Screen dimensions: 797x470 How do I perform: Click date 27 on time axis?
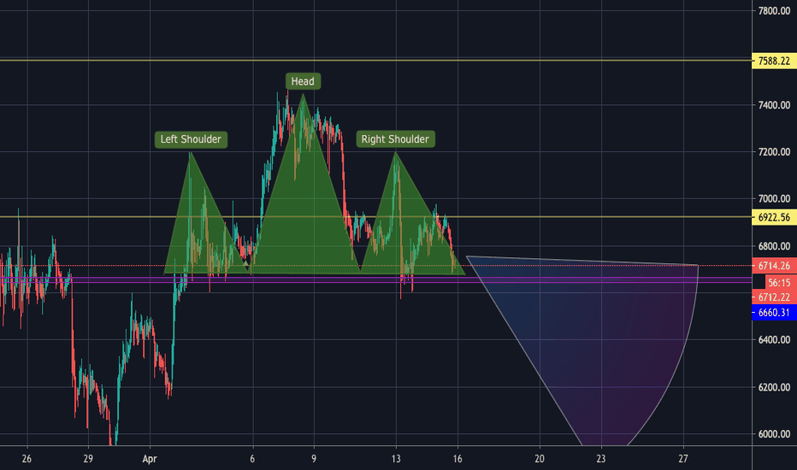(683, 459)
